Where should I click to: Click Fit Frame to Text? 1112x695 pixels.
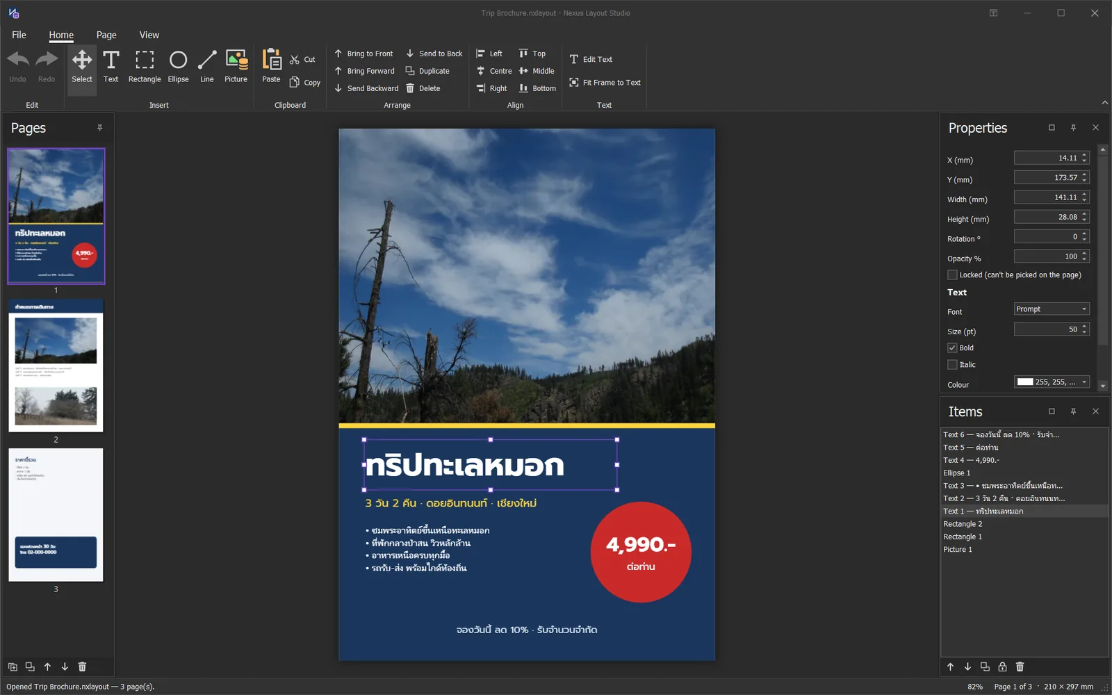(x=605, y=83)
